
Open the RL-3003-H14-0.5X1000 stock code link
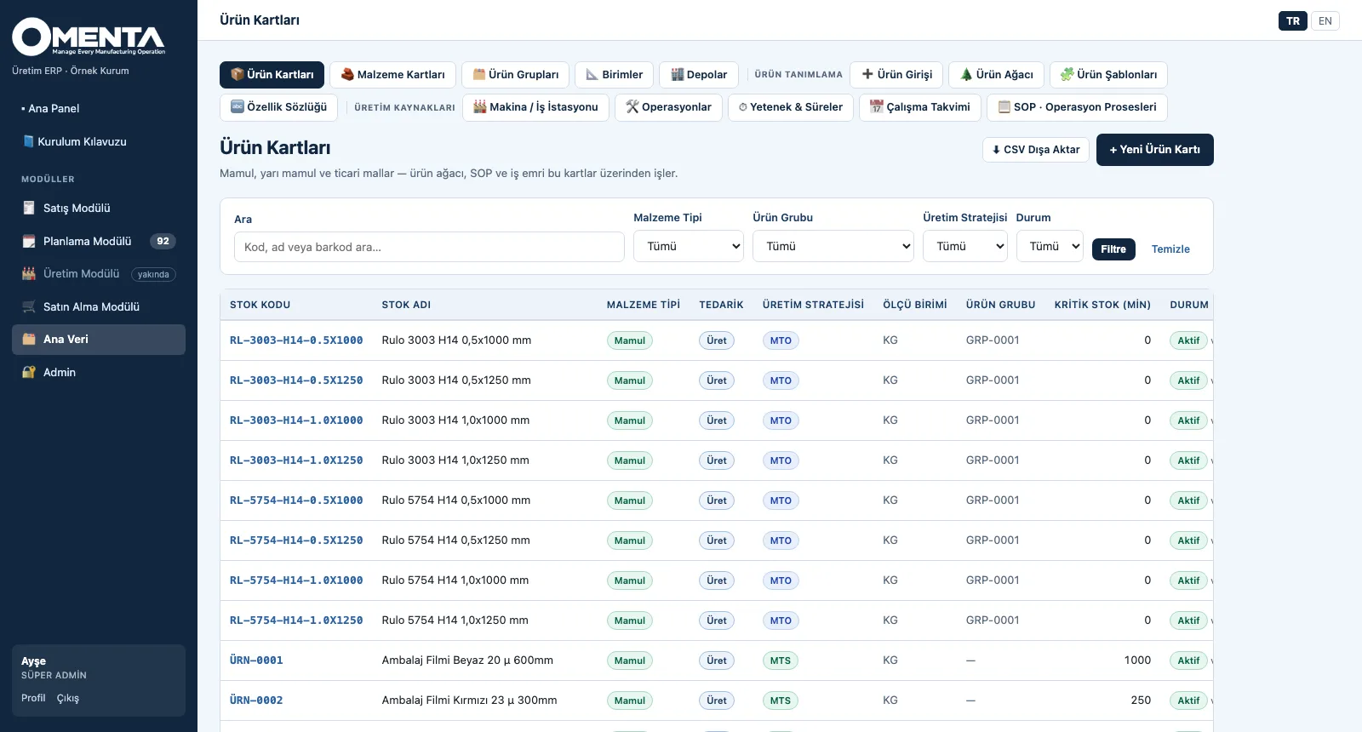pyautogui.click(x=296, y=340)
